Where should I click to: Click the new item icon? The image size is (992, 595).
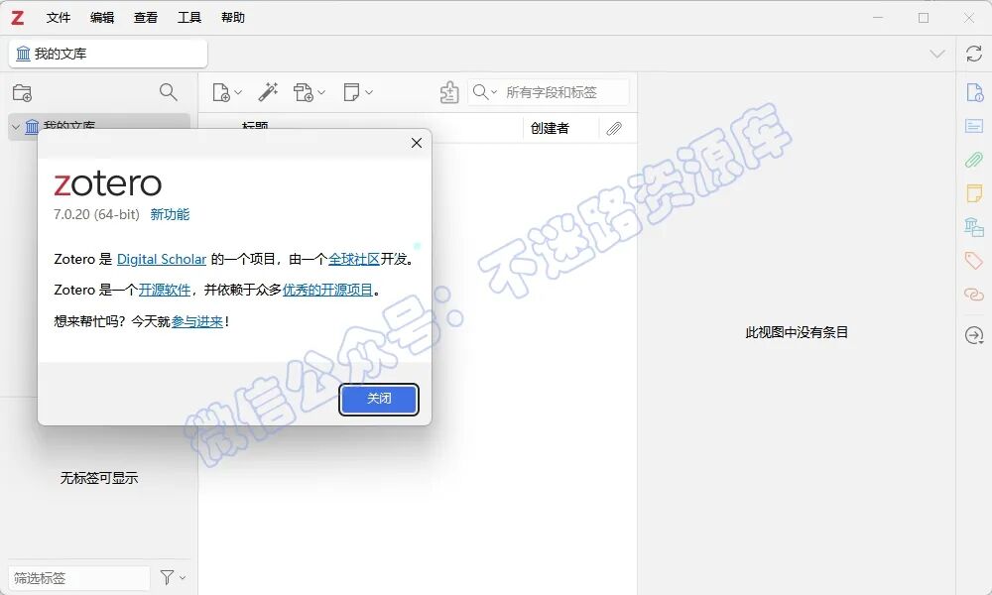pos(221,92)
